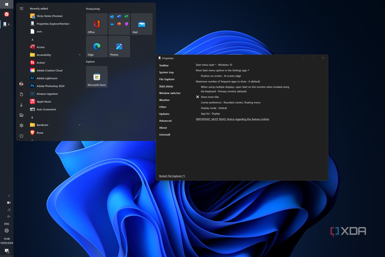The image size is (385, 257).
Task: Click the muted volume tray icon
Action: [9, 217]
